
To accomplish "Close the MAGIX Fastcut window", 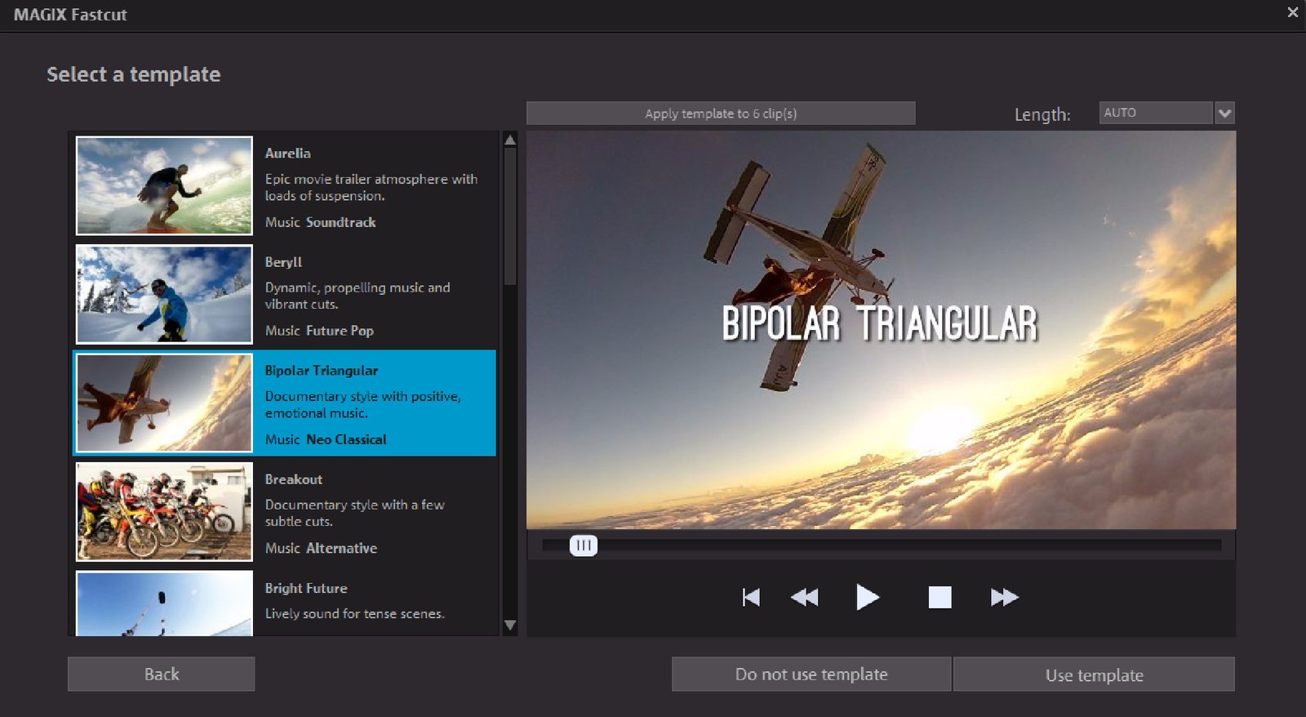I will (1292, 12).
